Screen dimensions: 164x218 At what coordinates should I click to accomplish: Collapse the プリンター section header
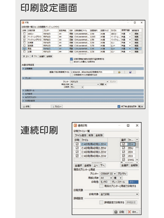83,78
